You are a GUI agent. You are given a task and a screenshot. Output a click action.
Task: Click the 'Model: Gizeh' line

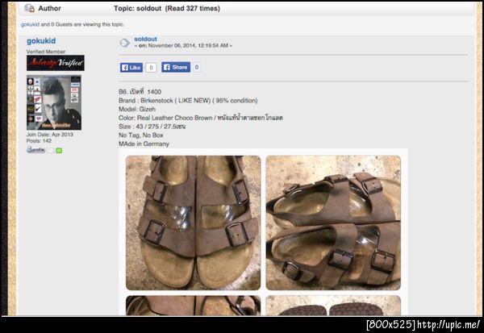coord(137,109)
